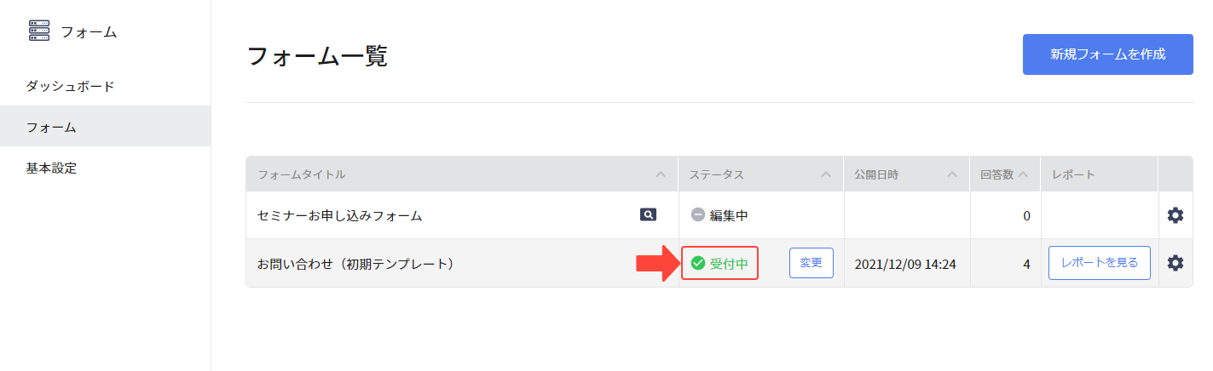Click the gray 編集中 status icon
The width and height of the screenshot is (1213, 371).
pos(697,215)
